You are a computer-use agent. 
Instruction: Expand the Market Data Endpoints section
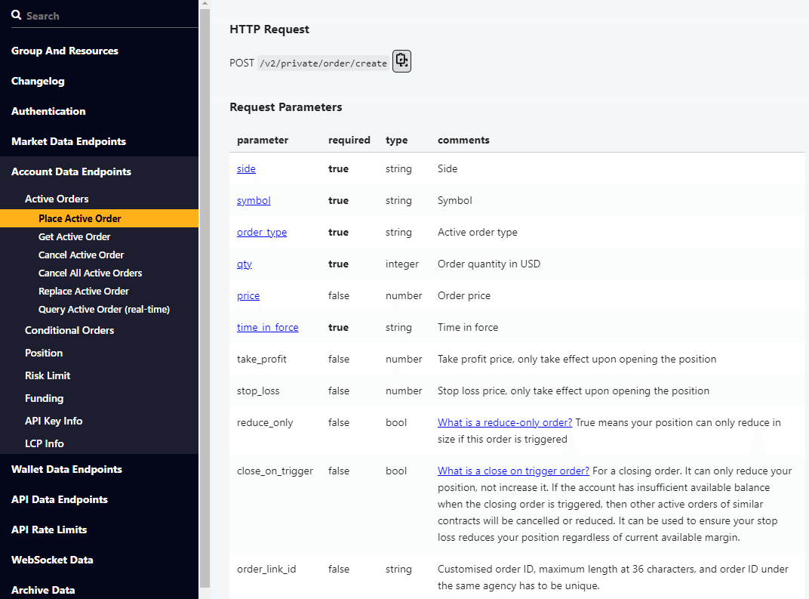69,141
